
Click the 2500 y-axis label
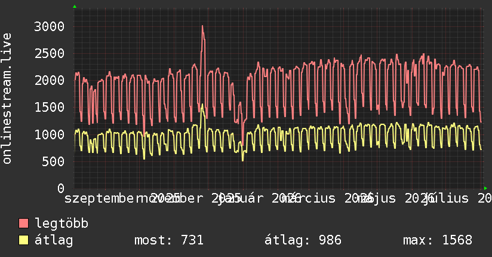click(50, 53)
